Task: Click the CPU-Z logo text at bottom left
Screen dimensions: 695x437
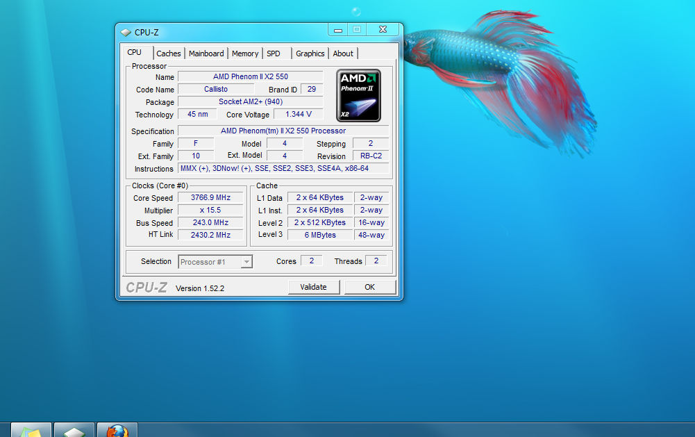Action: coord(146,288)
